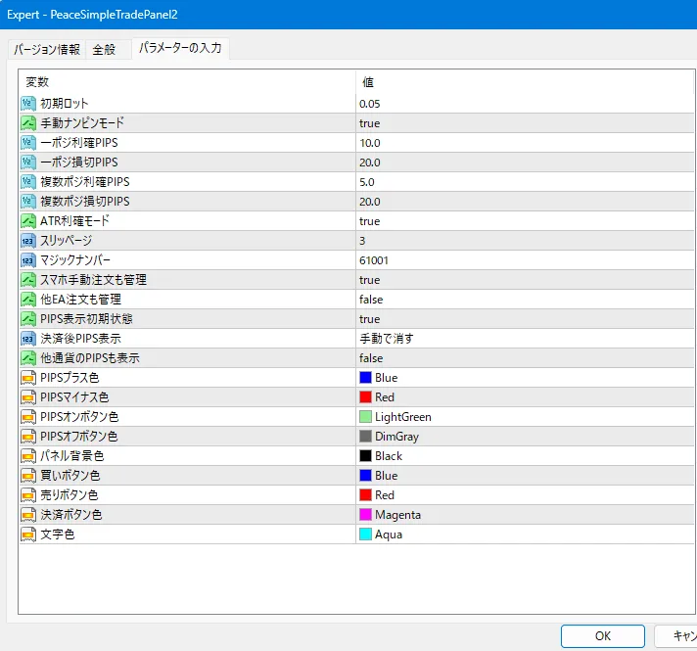Select the マジックナンバー row label
This screenshot has width=697, height=651.
[75, 260]
